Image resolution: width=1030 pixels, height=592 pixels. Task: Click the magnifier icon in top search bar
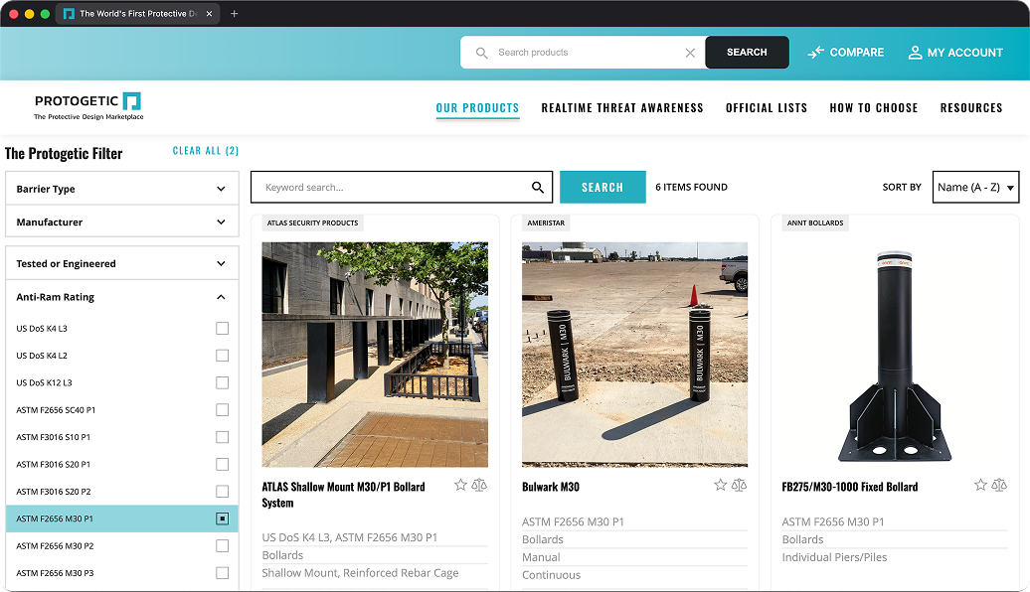click(x=481, y=53)
